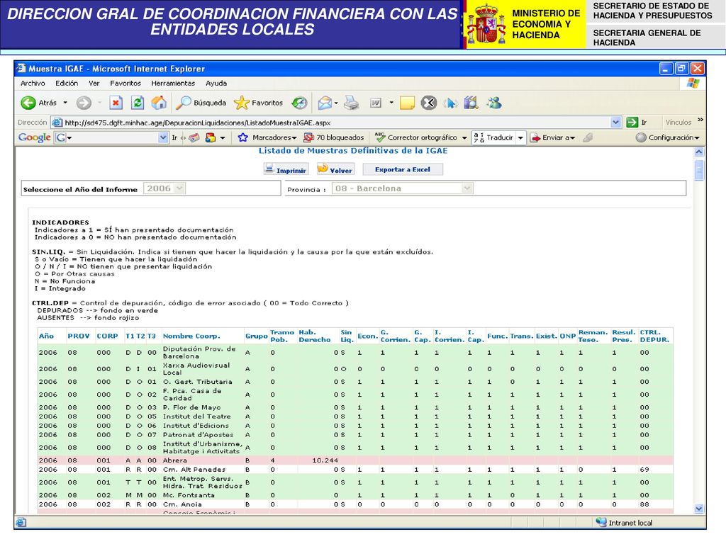Open the Mail envelope icon
The width and height of the screenshot is (726, 544).
(x=325, y=103)
